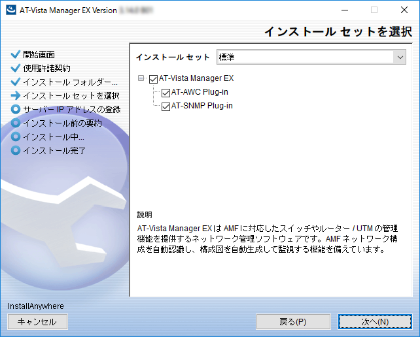Click the arrow icon beside インストール セットを選択
The image size is (420, 337).
(16, 95)
